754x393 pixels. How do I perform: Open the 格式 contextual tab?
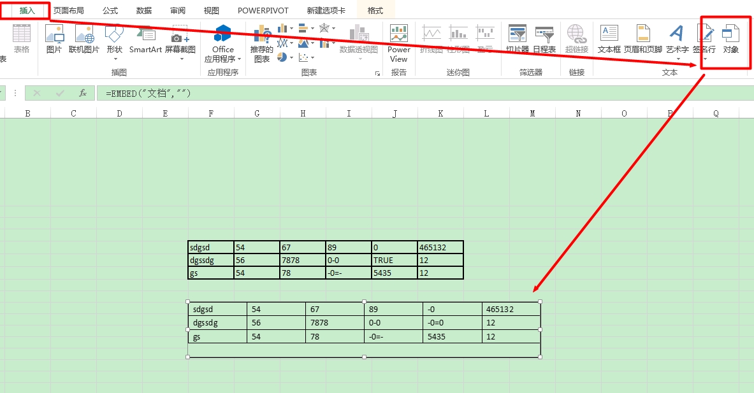(375, 11)
